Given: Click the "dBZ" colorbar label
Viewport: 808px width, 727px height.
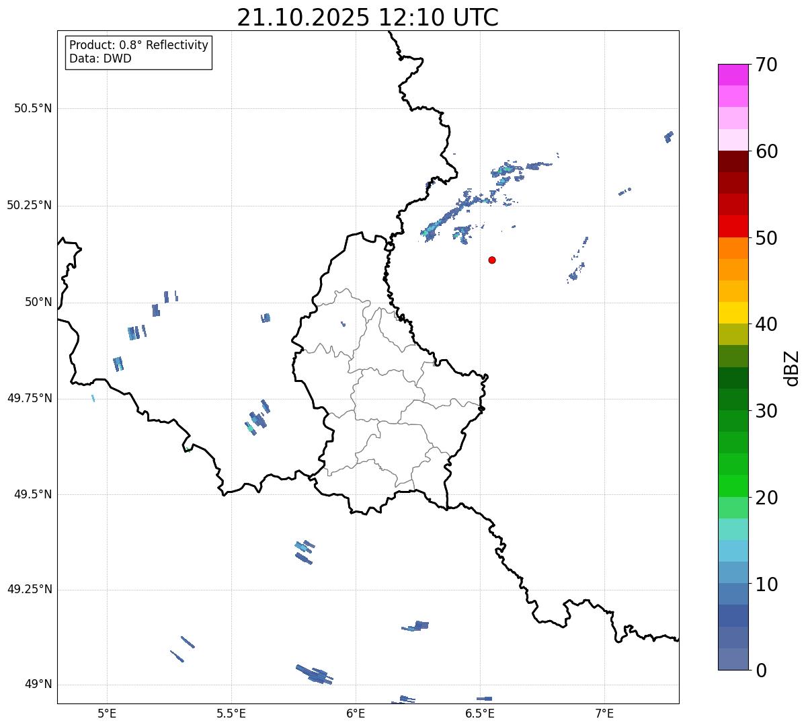Looking at the screenshot, I should (791, 368).
